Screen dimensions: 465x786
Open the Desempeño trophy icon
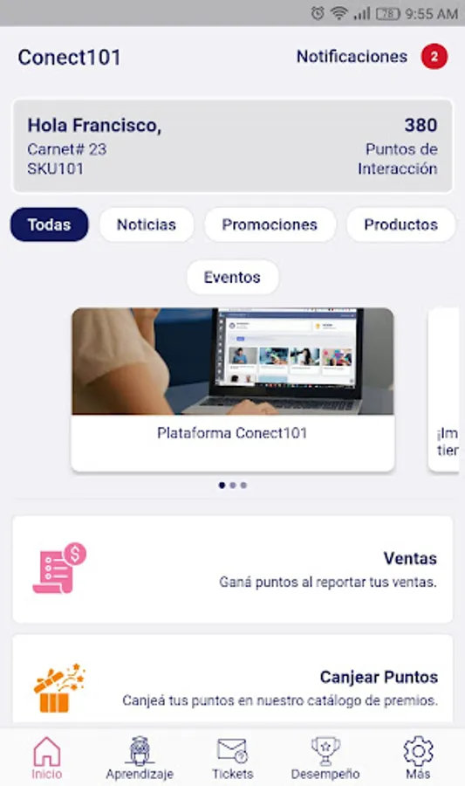pos(325,750)
